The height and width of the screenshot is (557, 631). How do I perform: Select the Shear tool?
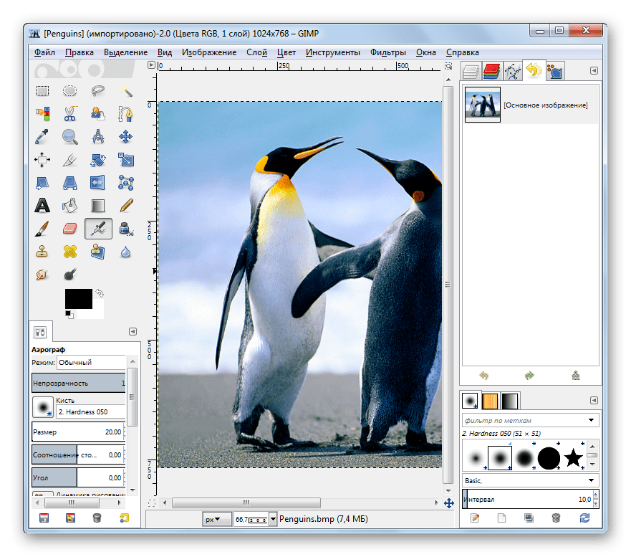pyautogui.click(x=42, y=183)
